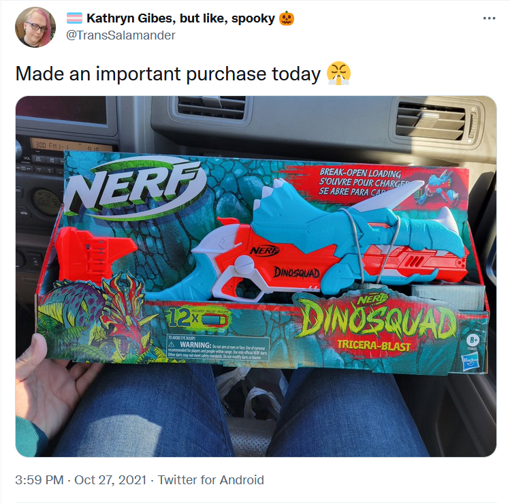The width and height of the screenshot is (510, 504).
Task: Click the pumpkin emoji in display name
Action: coord(287,18)
